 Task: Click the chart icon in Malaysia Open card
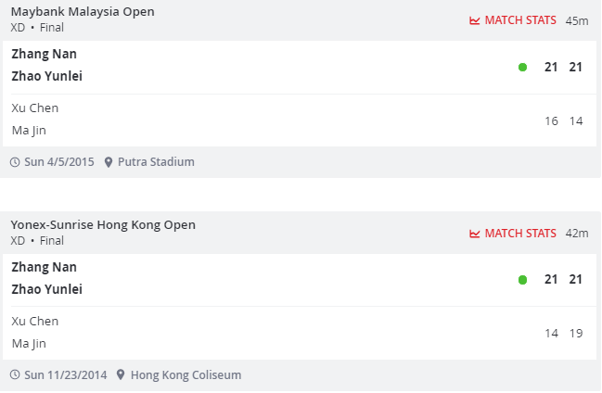(475, 20)
